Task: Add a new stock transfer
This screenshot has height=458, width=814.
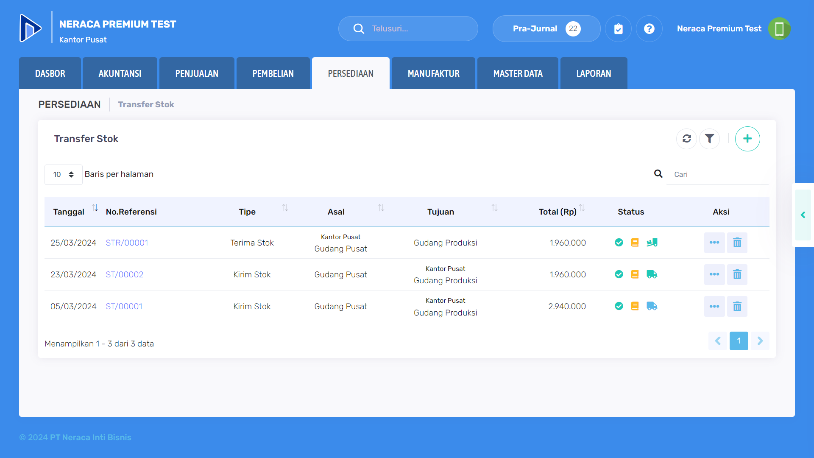Action: click(747, 139)
